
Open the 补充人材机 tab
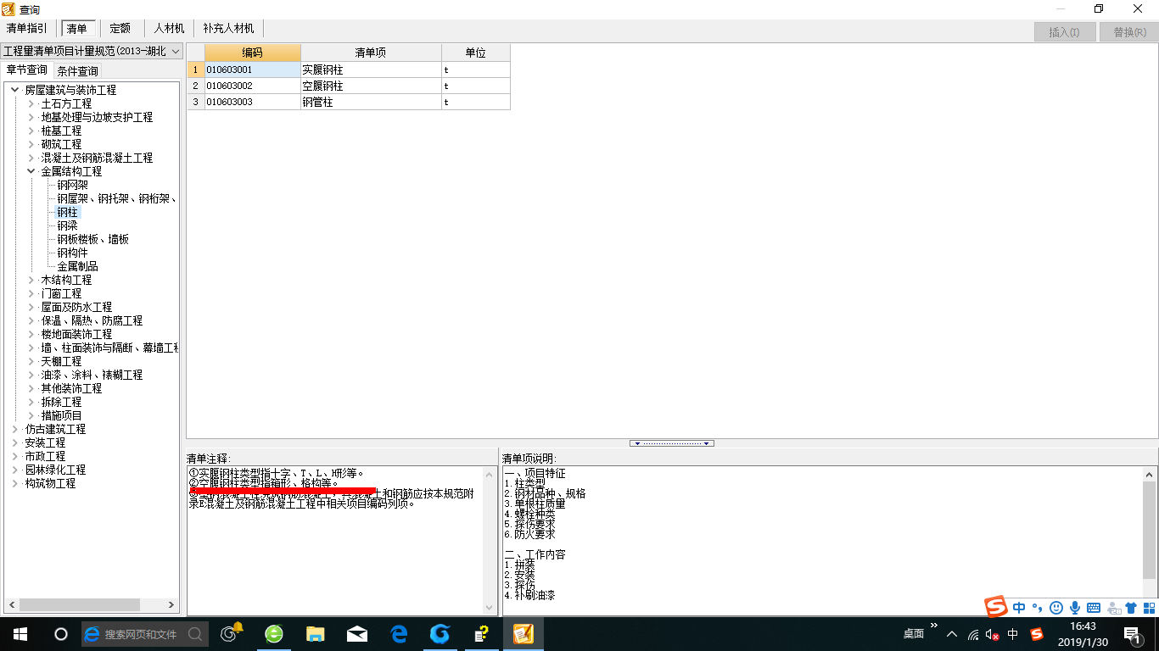tap(228, 29)
